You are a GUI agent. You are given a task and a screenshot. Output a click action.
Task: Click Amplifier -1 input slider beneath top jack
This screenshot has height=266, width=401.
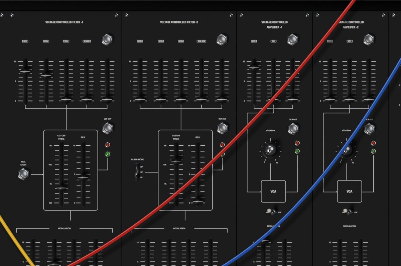(x=293, y=99)
